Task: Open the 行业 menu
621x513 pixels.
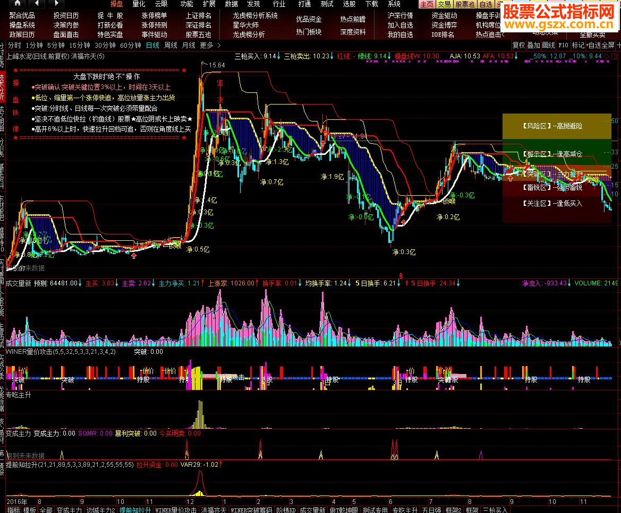Action: (x=279, y=4)
